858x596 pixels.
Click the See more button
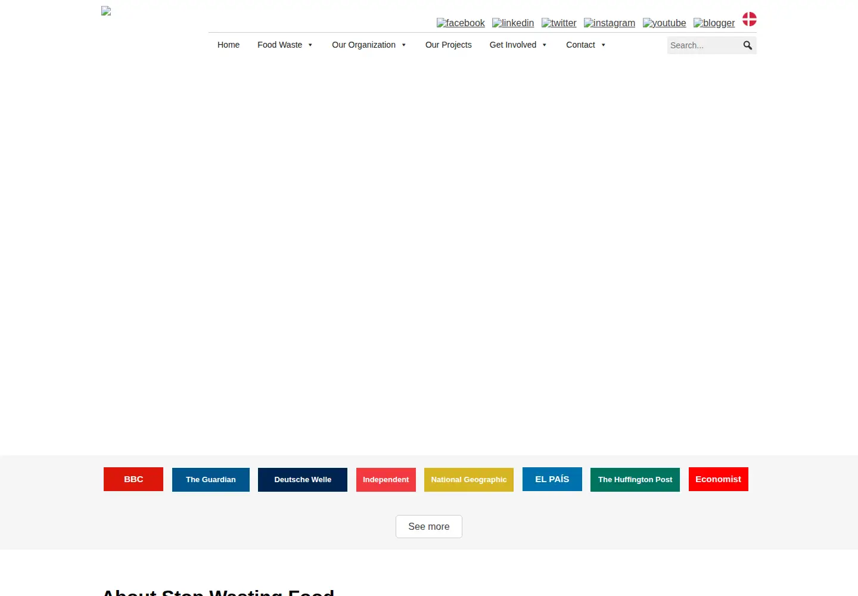coord(429,526)
